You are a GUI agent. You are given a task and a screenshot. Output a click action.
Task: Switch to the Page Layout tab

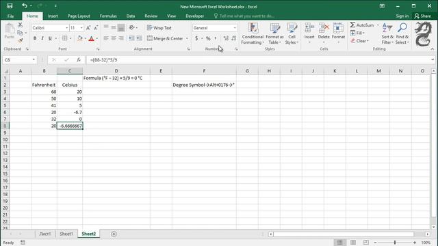pyautogui.click(x=79, y=16)
